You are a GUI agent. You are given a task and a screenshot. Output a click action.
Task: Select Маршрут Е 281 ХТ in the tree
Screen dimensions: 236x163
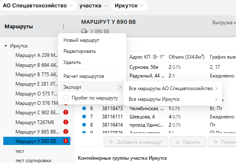tap(37, 84)
